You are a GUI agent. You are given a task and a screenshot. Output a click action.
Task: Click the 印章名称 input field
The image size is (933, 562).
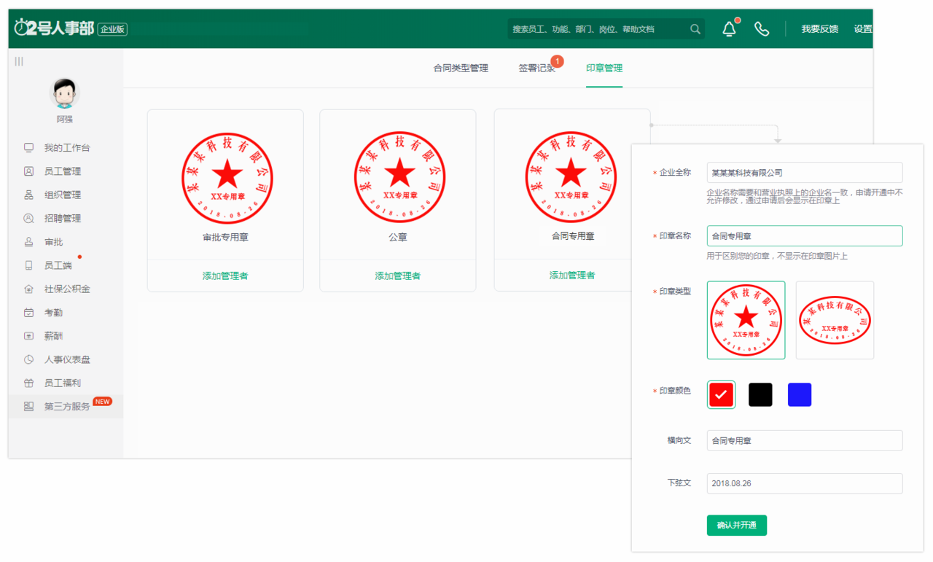point(805,236)
